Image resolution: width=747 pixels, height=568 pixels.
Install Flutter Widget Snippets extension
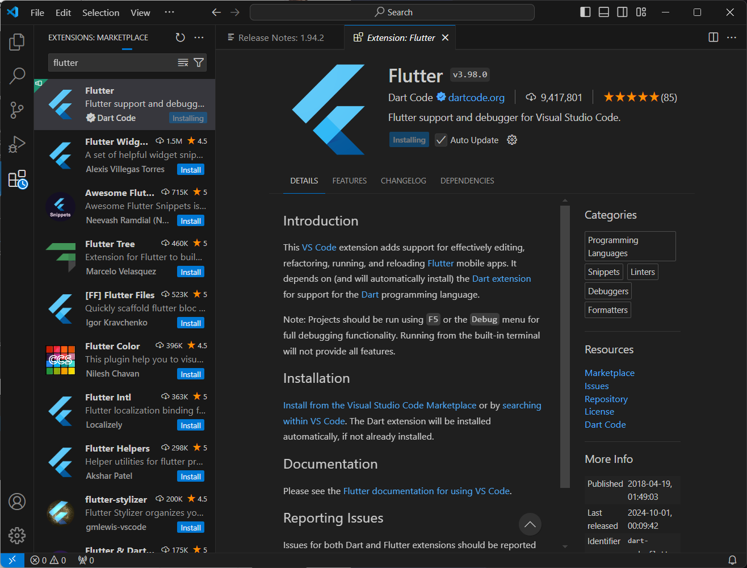tap(191, 170)
